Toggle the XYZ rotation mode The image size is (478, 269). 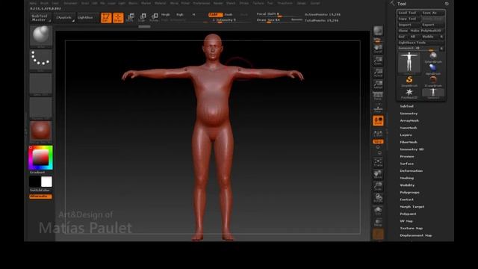click(x=378, y=141)
